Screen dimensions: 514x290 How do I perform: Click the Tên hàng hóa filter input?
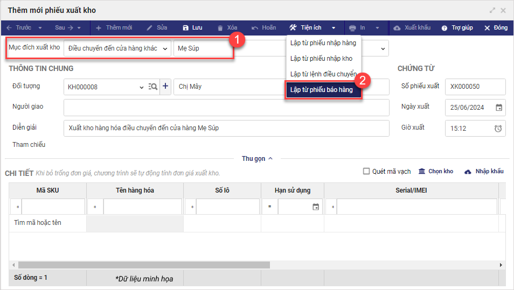pyautogui.click(x=143, y=207)
